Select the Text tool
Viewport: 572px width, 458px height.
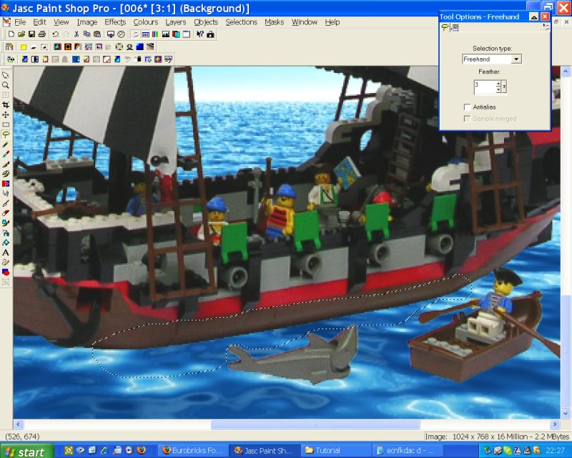tap(6, 253)
